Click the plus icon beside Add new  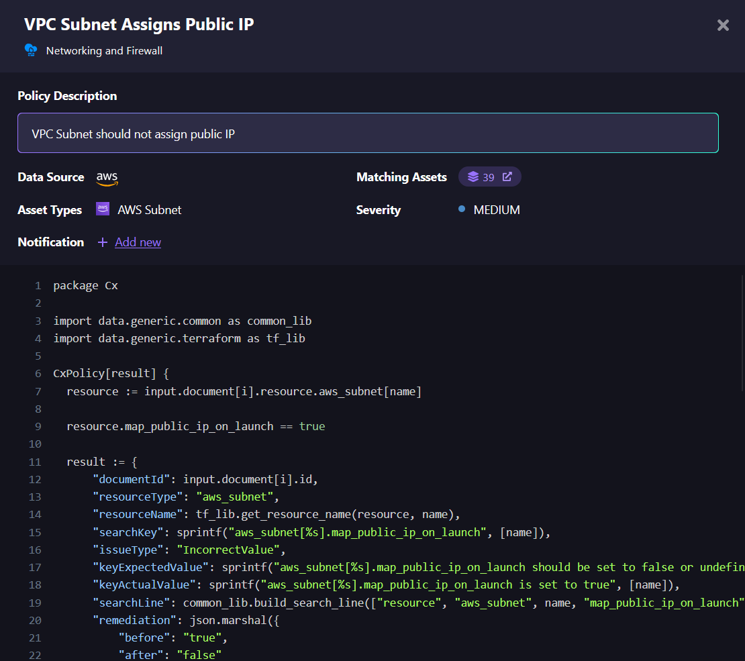102,242
